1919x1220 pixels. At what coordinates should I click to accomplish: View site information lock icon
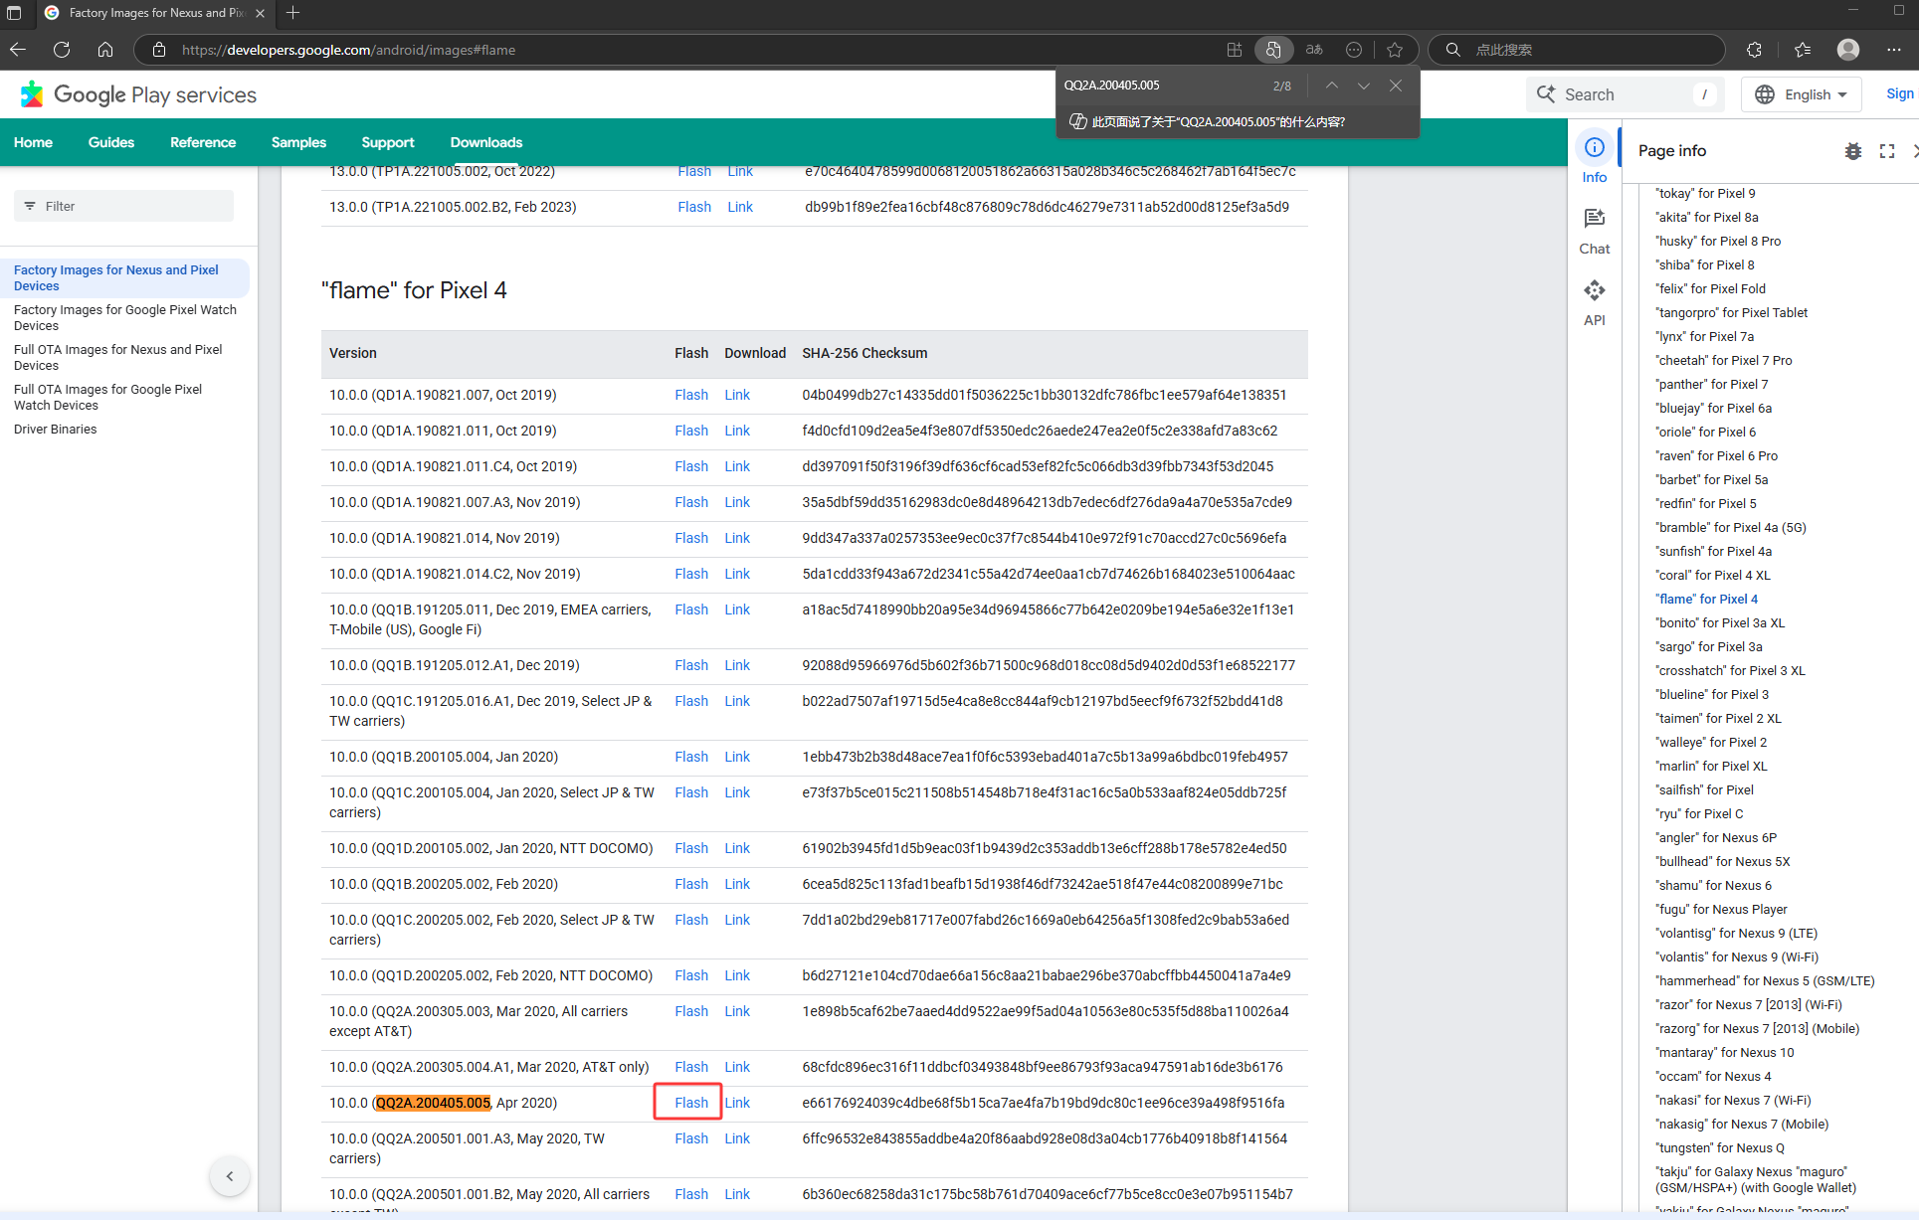pos(159,50)
